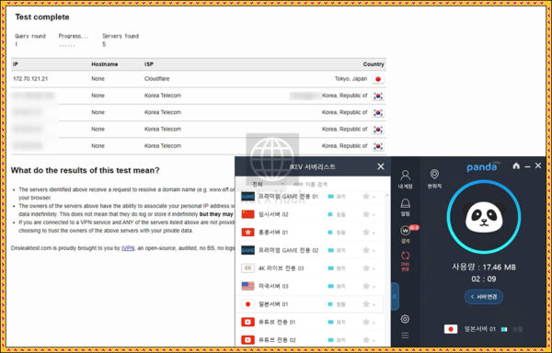Open the IVPN link on DNS leak page
The width and height of the screenshot is (552, 353).
pyautogui.click(x=128, y=248)
